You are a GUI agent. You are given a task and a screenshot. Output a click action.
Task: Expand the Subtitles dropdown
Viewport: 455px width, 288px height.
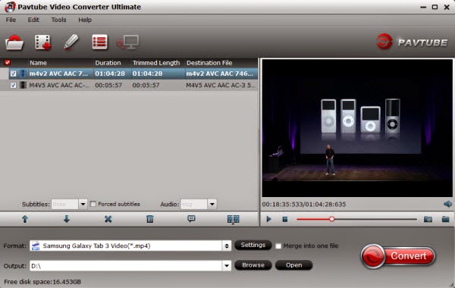pyautogui.click(x=83, y=204)
